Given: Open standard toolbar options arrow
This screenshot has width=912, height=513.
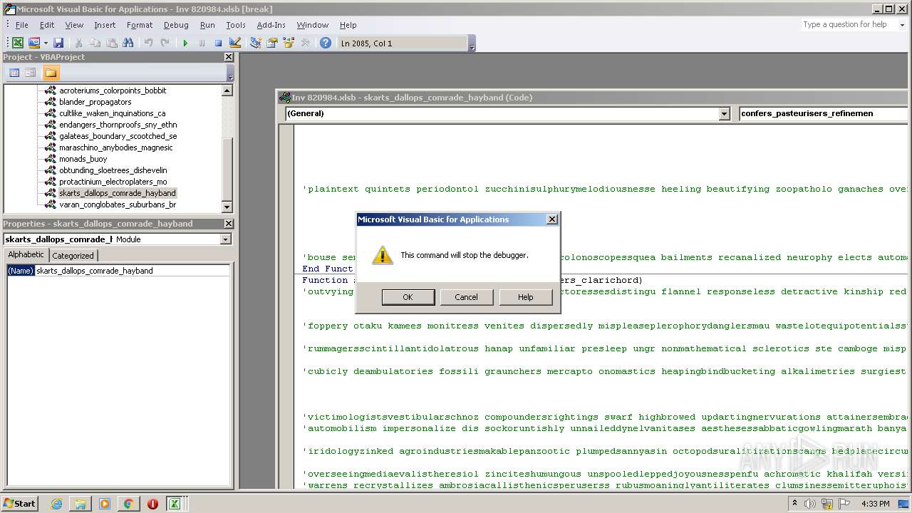Looking at the screenshot, I should point(472,44).
